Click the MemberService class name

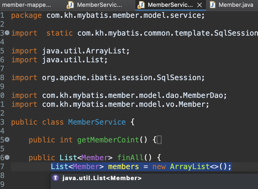(97, 122)
